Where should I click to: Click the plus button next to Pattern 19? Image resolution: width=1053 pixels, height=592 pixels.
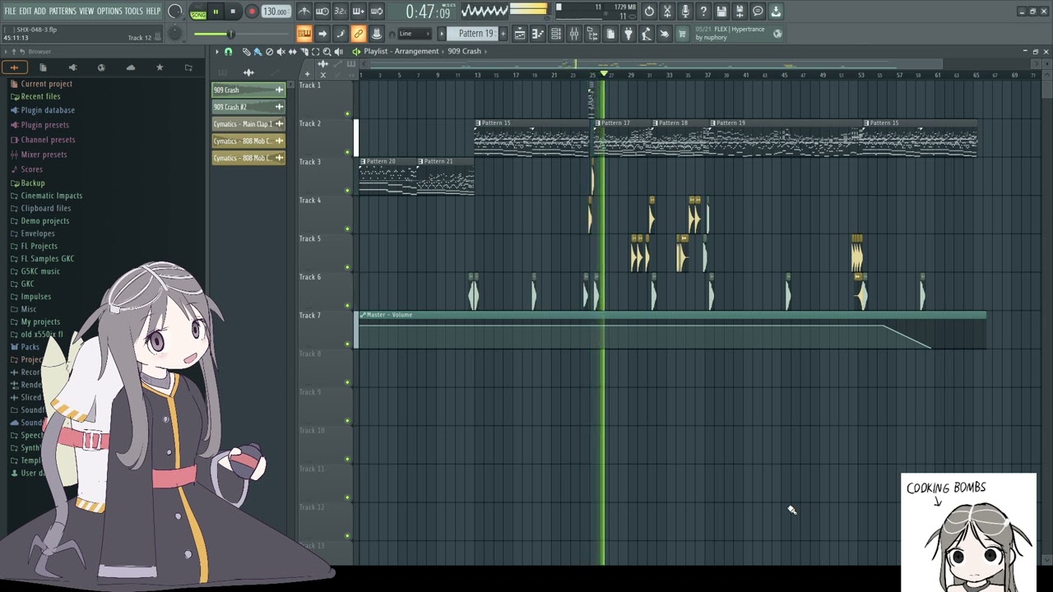[x=502, y=34]
